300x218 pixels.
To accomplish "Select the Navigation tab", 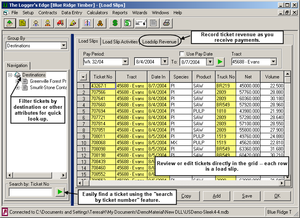I will coord(17,65).
